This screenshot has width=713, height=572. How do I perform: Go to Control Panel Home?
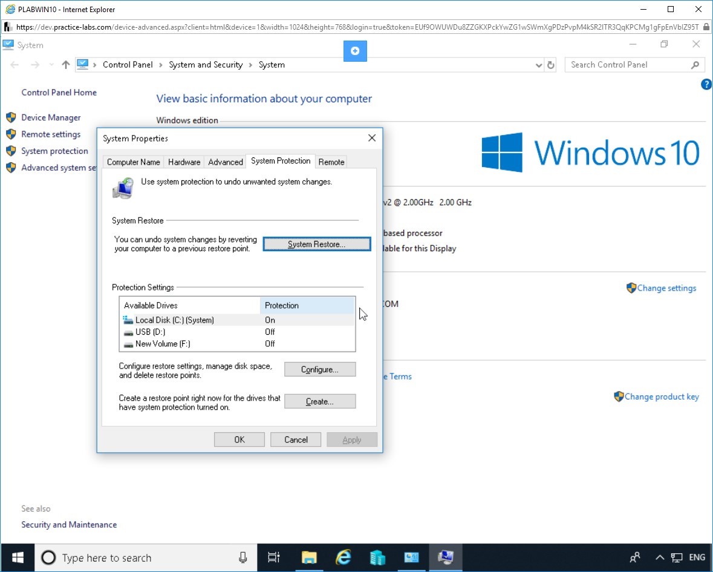(x=59, y=93)
